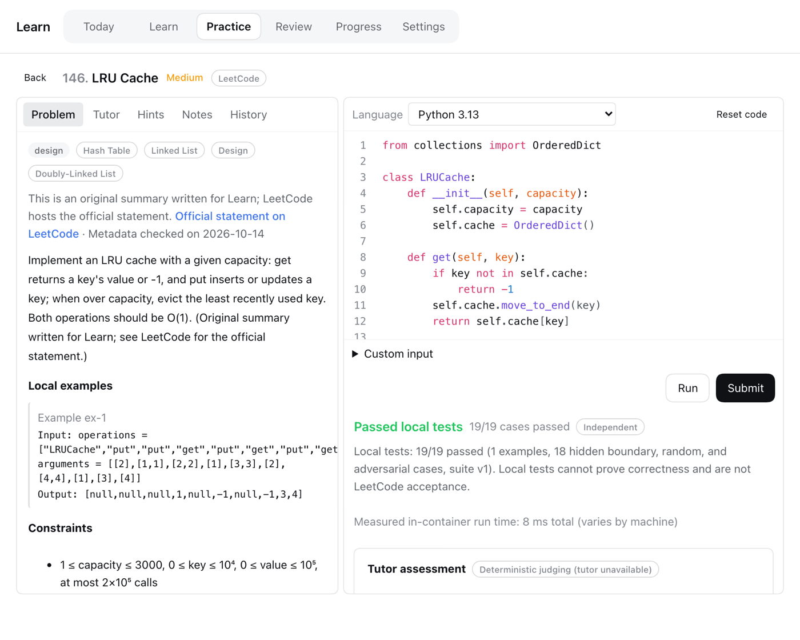The width and height of the screenshot is (800, 640).
Task: Click the Learn app logo text
Action: coord(33,27)
